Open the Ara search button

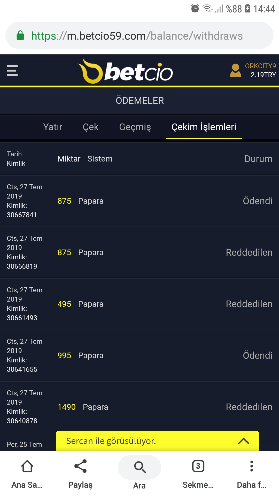point(139,467)
